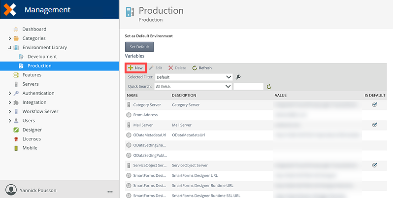Image resolution: width=393 pixels, height=198 pixels.
Task: Open the Selected Filter dropdown
Action: [194, 77]
